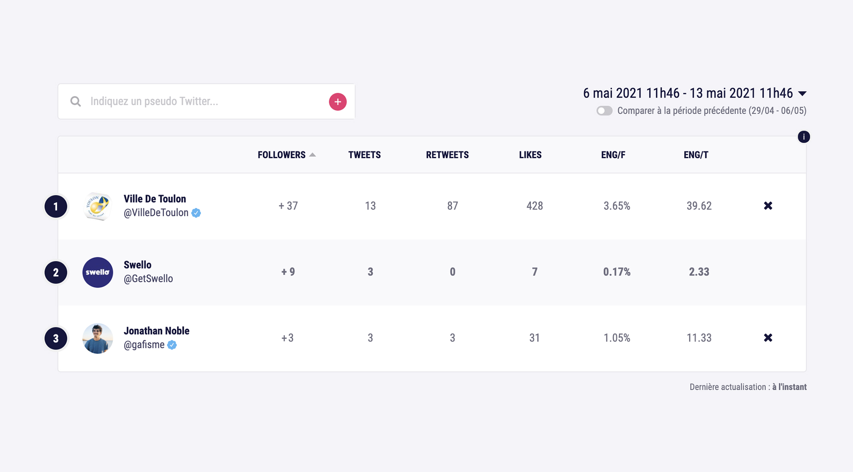This screenshot has width=853, height=472.
Task: Sort by the ENG/F column header
Action: [x=613, y=155]
